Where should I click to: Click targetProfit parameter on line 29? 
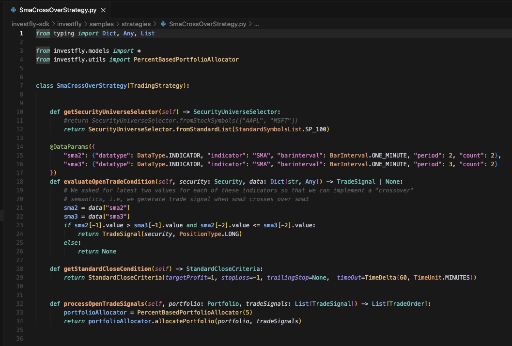click(x=186, y=277)
